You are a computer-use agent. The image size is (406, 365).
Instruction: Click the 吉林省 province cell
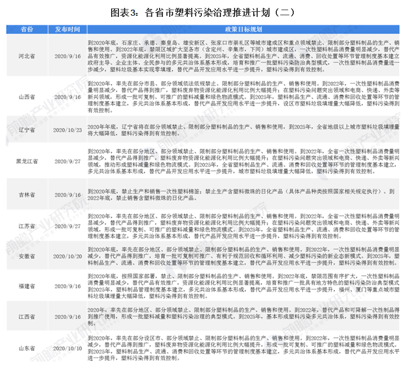(x=27, y=195)
